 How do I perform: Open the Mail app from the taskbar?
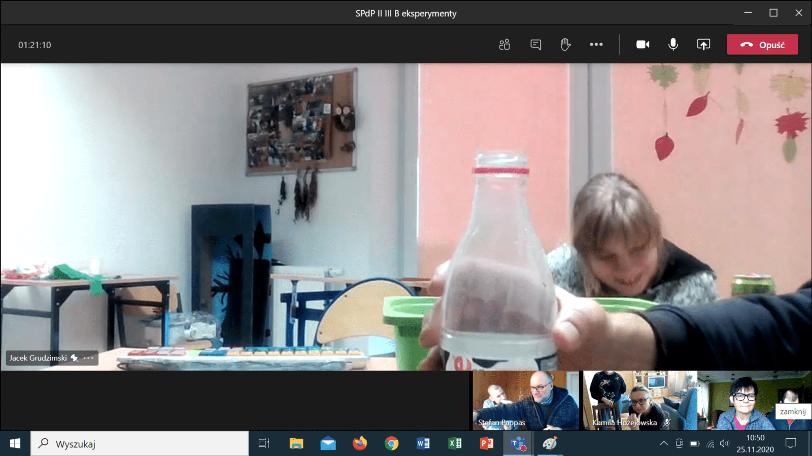[x=328, y=443]
